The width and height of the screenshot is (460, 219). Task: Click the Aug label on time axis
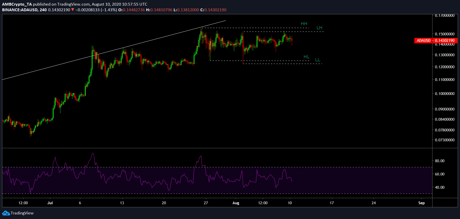point(236,203)
